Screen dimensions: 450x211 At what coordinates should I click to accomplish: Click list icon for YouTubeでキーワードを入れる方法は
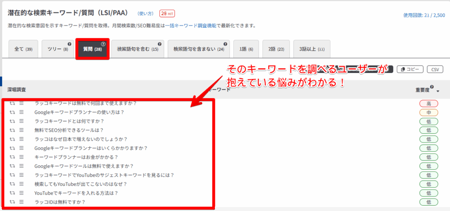point(21,193)
